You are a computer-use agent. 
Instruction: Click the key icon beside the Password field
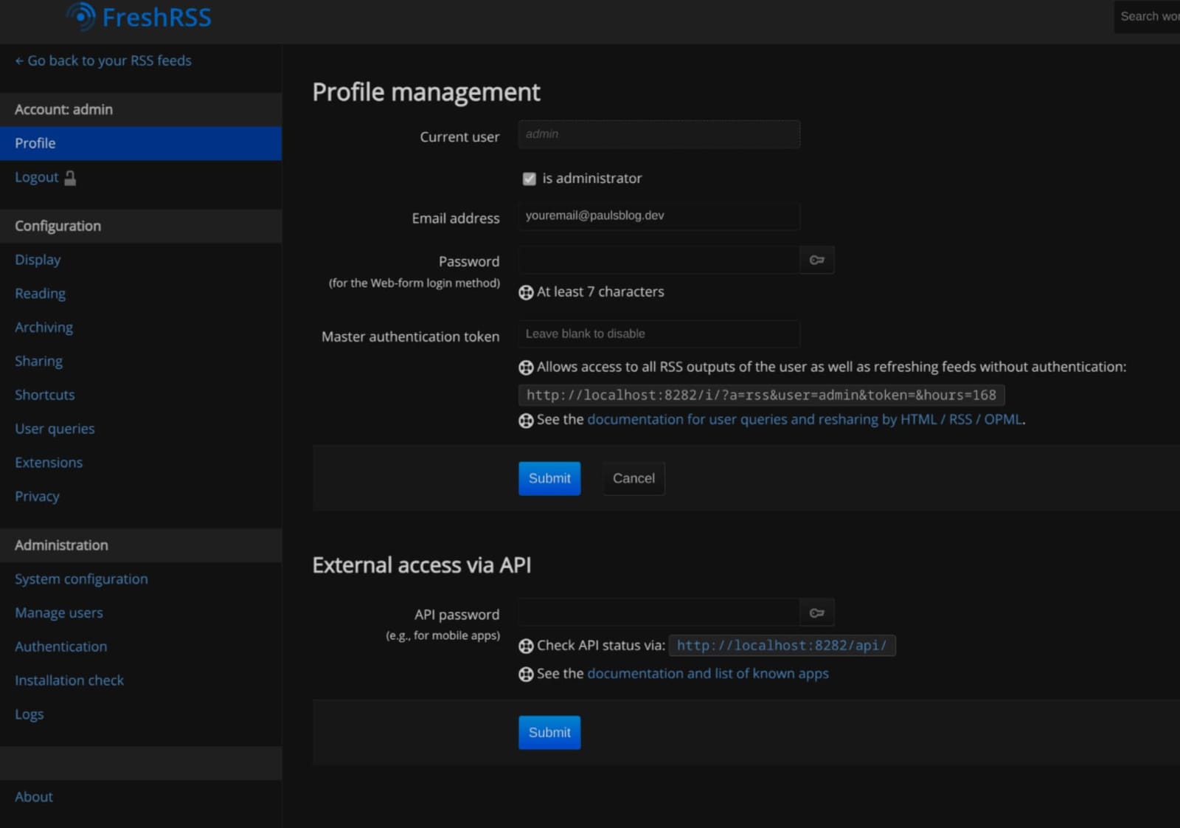(816, 260)
